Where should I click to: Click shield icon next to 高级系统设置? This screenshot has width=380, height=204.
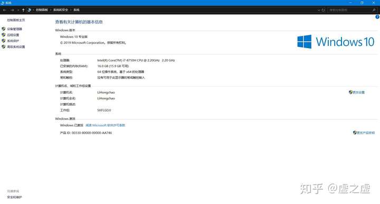click(x=3, y=47)
